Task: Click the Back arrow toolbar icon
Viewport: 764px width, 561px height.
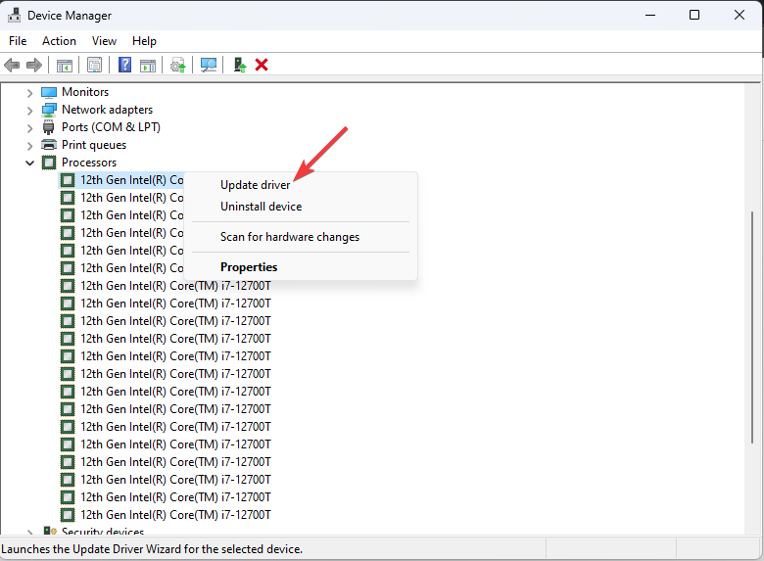Action: (12, 65)
